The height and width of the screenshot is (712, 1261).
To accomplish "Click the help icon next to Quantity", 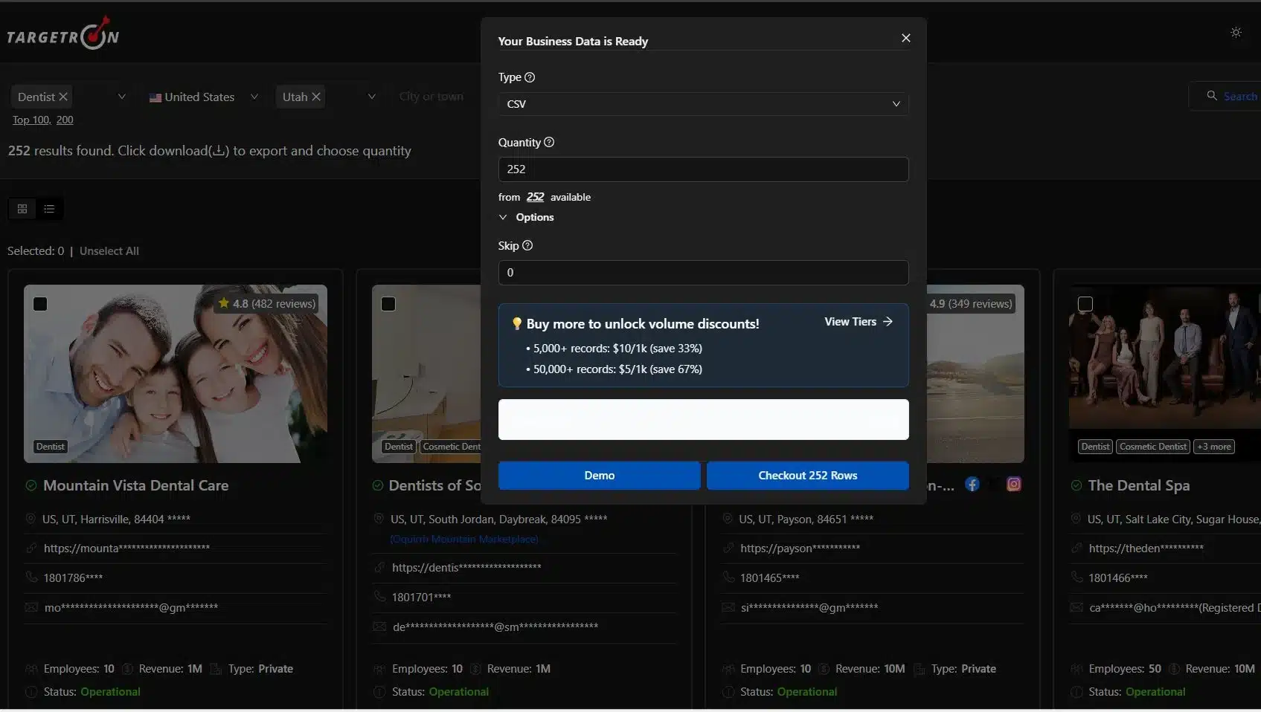I will pyautogui.click(x=549, y=143).
